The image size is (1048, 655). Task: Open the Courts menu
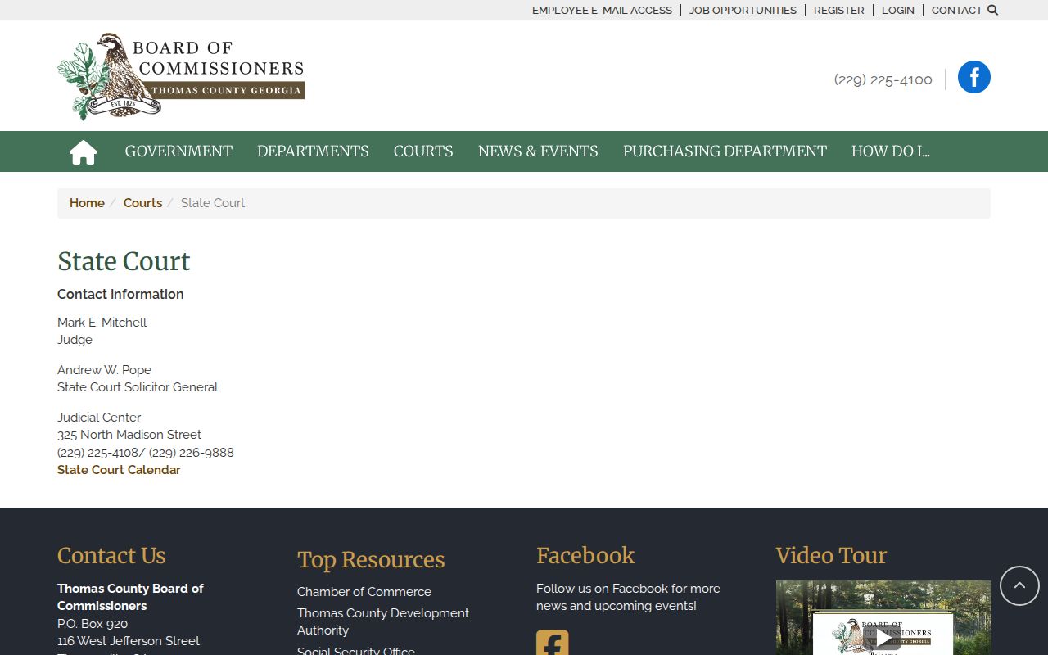tap(423, 151)
